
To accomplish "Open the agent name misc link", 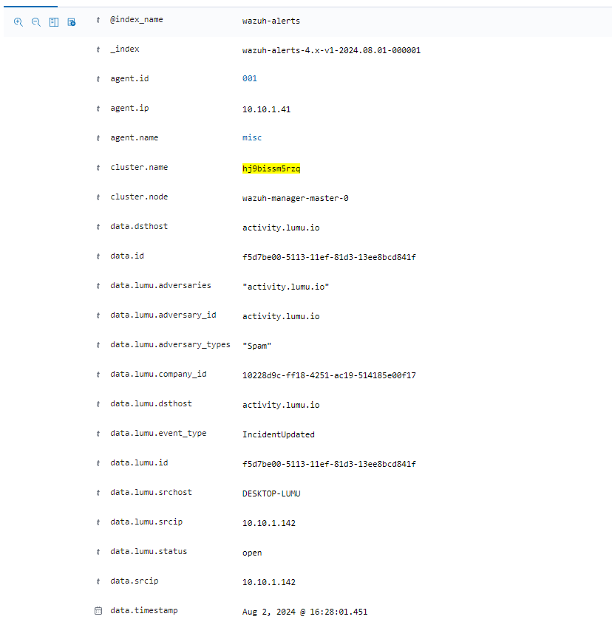I will [x=252, y=138].
